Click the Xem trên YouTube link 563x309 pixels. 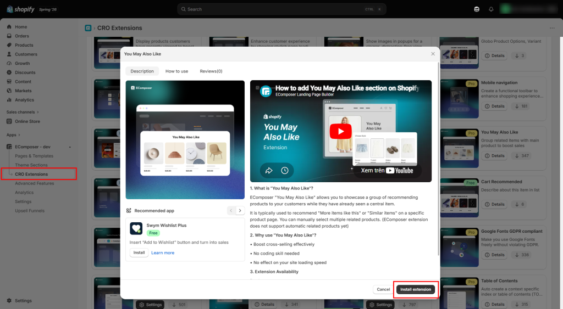387,171
